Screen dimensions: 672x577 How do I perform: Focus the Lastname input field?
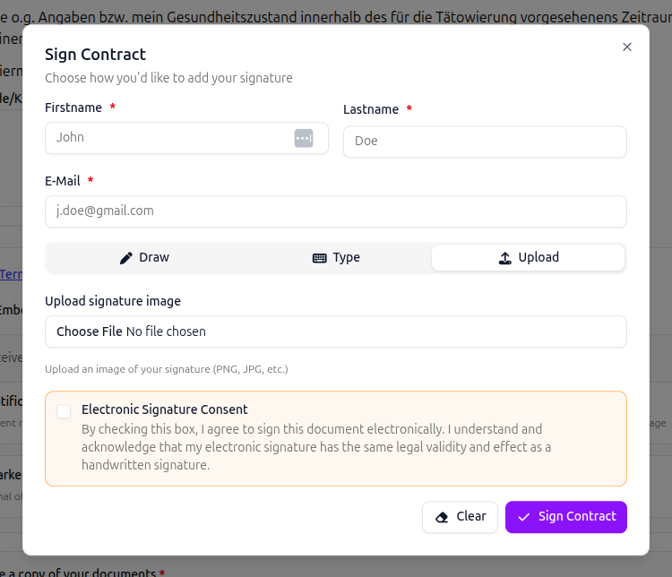(x=485, y=142)
